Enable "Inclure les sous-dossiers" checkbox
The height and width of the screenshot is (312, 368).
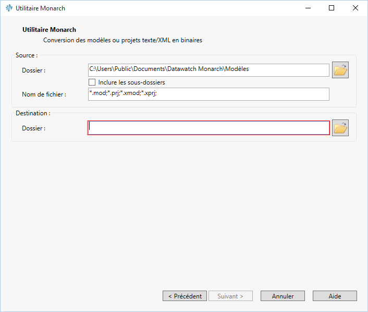92,82
